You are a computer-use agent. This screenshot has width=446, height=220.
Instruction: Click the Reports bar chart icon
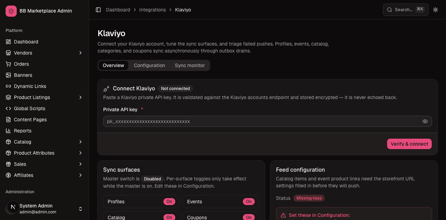click(x=8, y=131)
